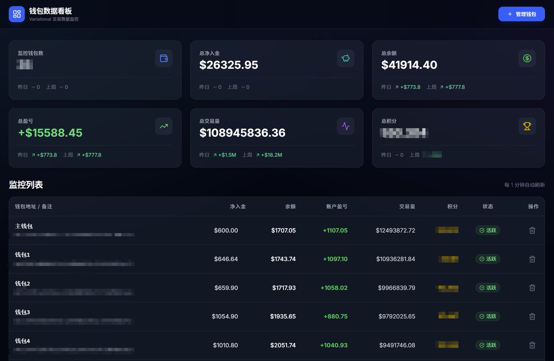The image size is (554, 361).
Task: Click the Variational 交易数据监控 subtitle
Action: [54, 19]
